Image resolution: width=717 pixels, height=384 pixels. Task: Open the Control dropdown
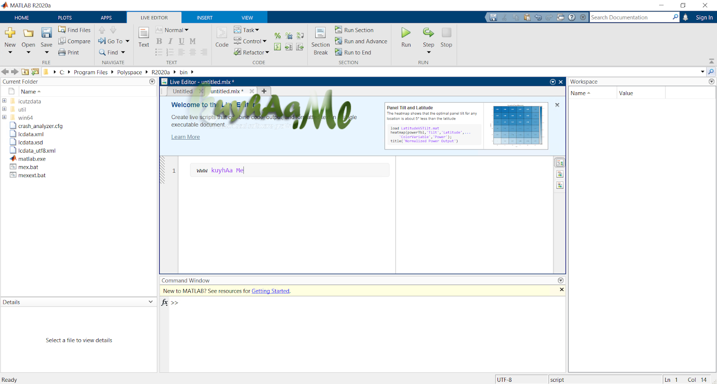250,41
